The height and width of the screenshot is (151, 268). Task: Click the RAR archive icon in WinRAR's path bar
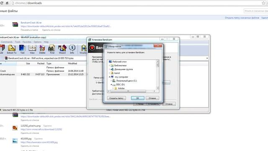point(6,58)
